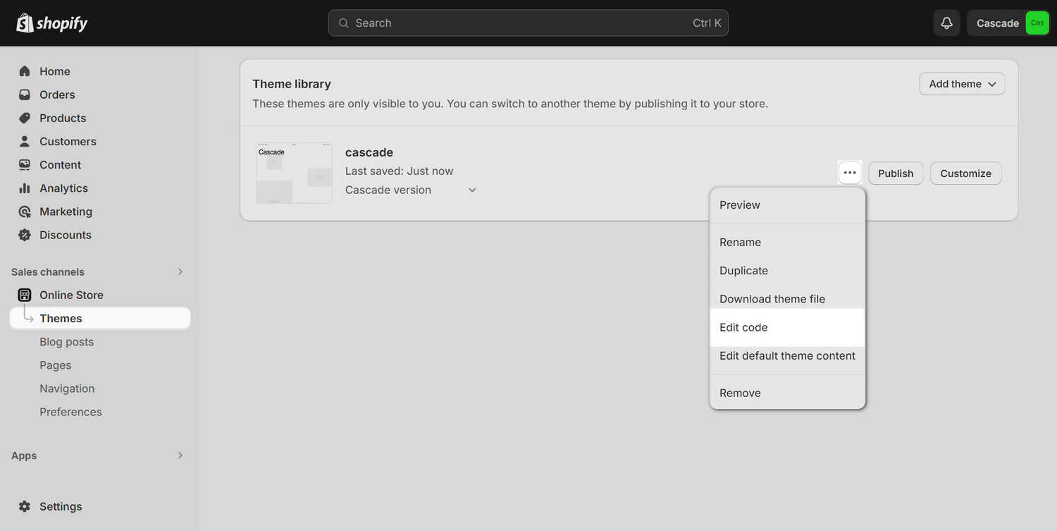Open Preferences in sidebar
Image resolution: width=1057 pixels, height=531 pixels.
pos(70,412)
